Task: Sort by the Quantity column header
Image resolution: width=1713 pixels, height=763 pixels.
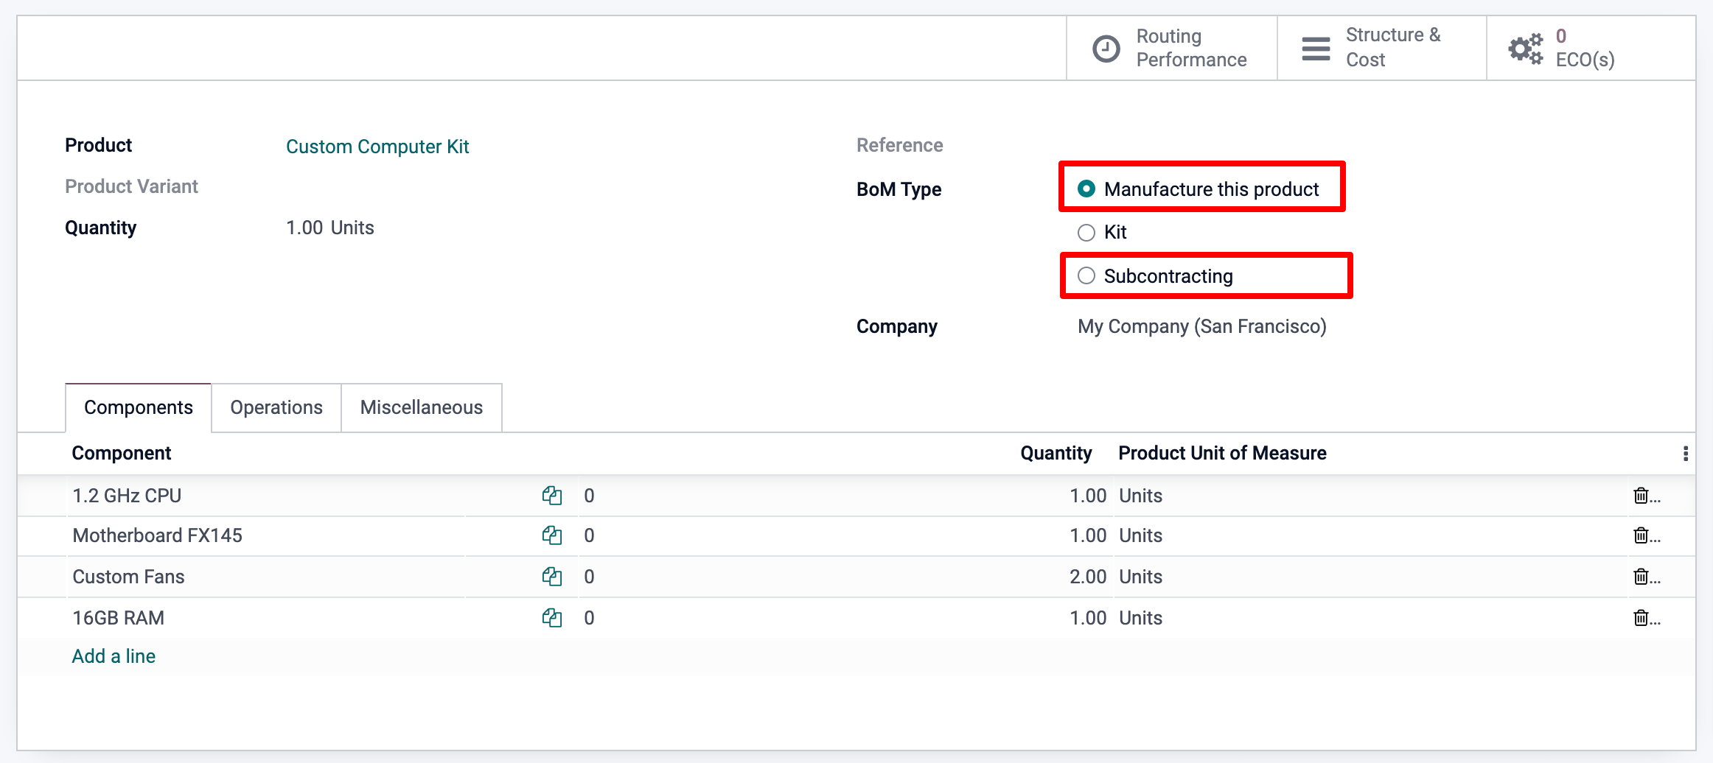Action: 1056,453
